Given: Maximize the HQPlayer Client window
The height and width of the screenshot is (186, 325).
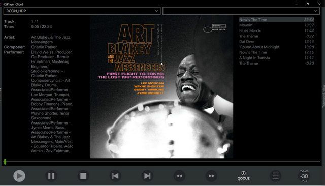Looking at the screenshot, I should [308, 4].
